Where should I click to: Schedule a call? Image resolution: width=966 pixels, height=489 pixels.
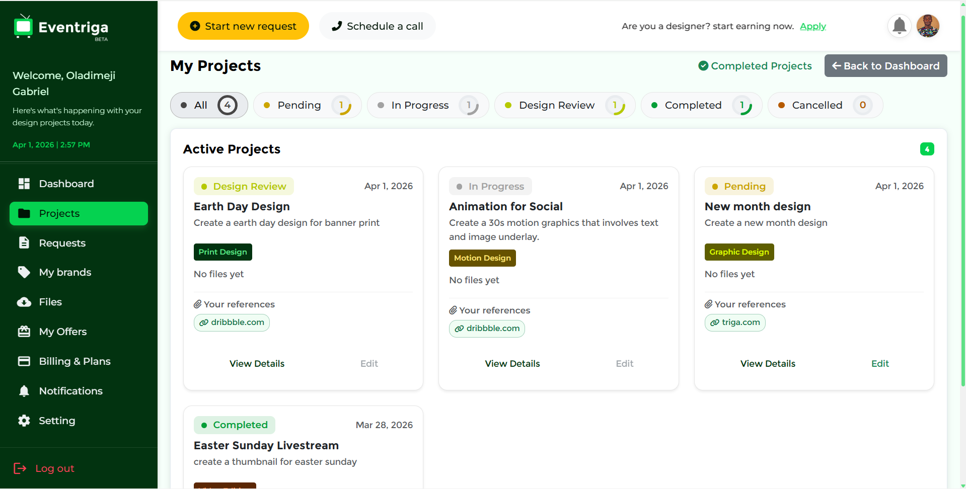[378, 26]
